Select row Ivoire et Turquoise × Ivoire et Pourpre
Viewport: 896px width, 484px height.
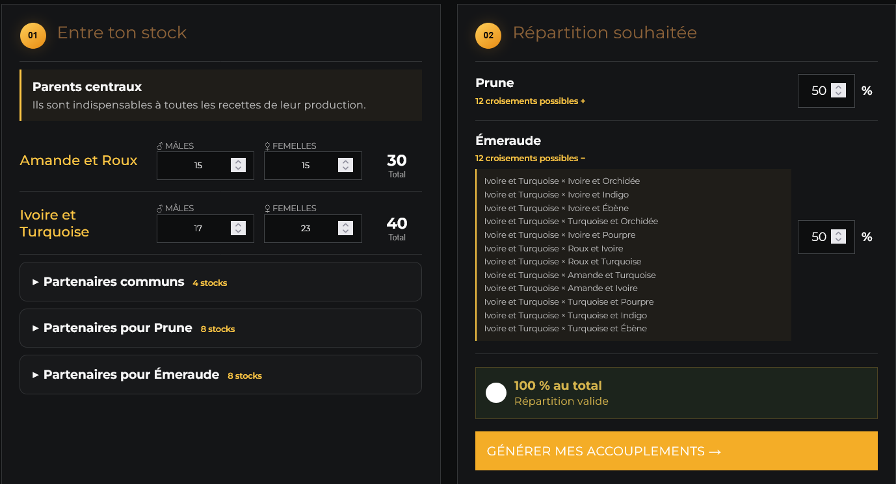tap(560, 235)
